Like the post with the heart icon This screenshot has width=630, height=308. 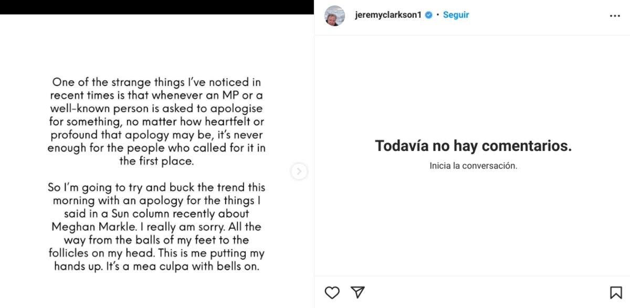[332, 292]
